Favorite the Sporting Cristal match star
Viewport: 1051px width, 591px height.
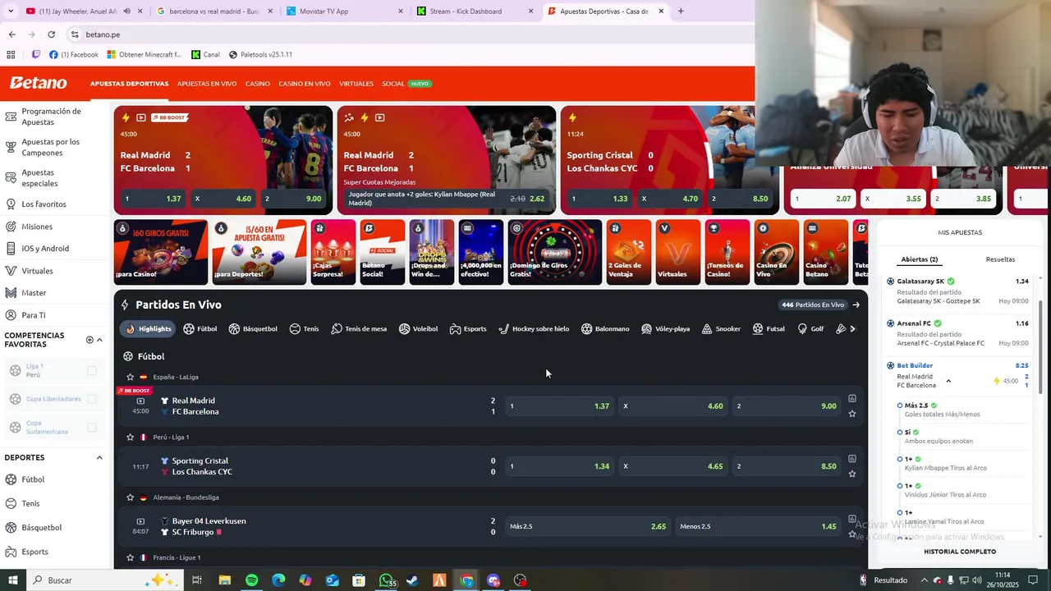(x=852, y=474)
